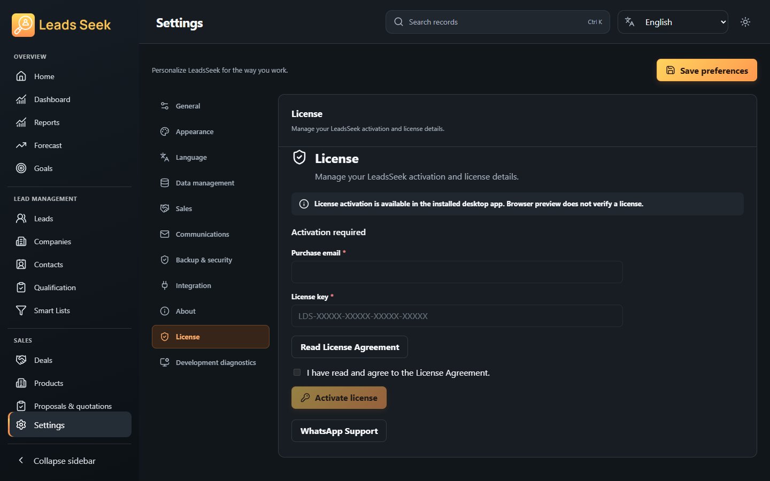
Task: Open Deals handshake icon
Action: point(21,360)
